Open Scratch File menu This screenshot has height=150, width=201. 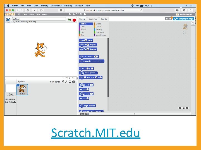25,14
